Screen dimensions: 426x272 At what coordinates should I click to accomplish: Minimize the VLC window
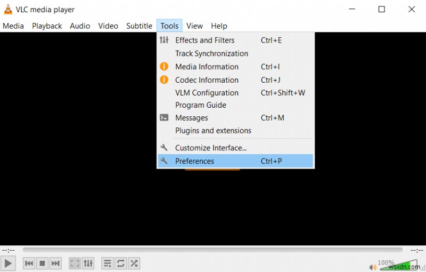pos(352,9)
